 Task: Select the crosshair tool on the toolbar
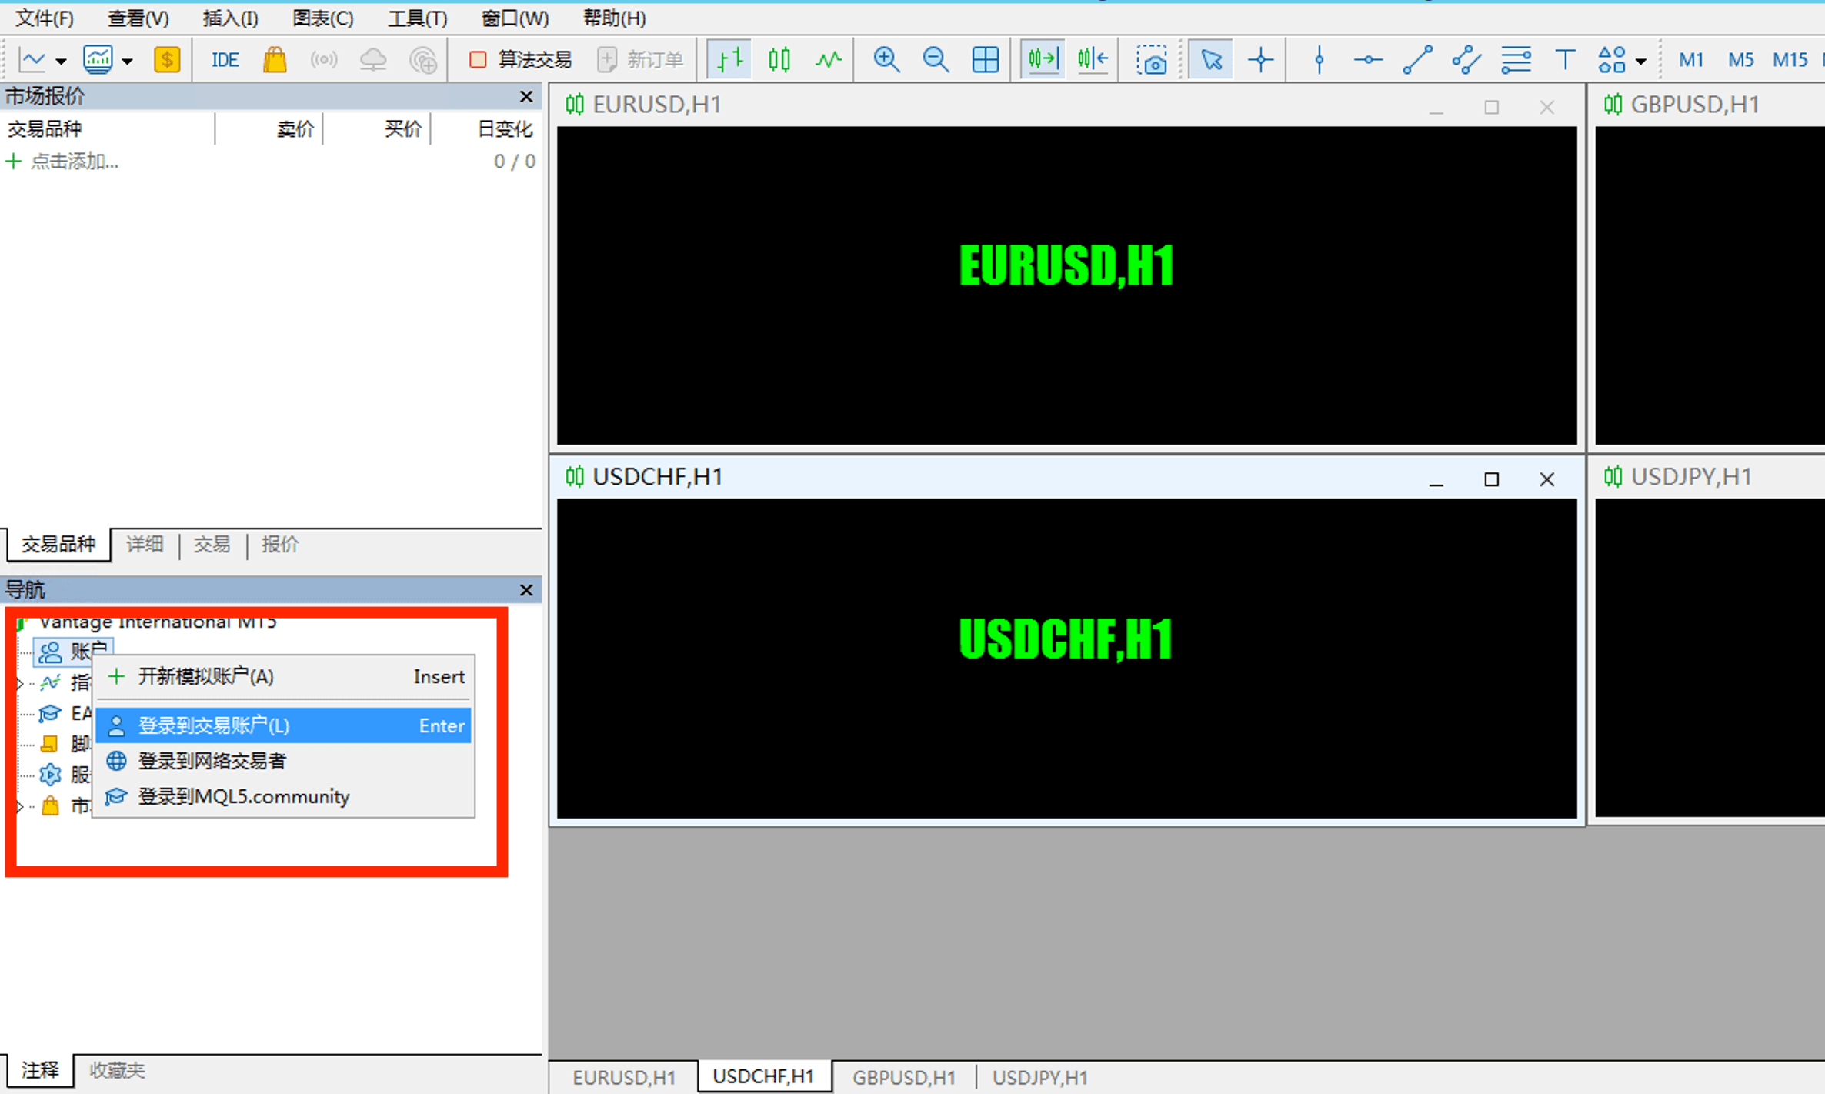1260,59
